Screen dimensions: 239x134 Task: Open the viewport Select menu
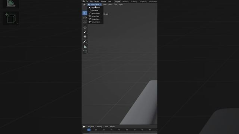pyautogui.click(x=111, y=4)
